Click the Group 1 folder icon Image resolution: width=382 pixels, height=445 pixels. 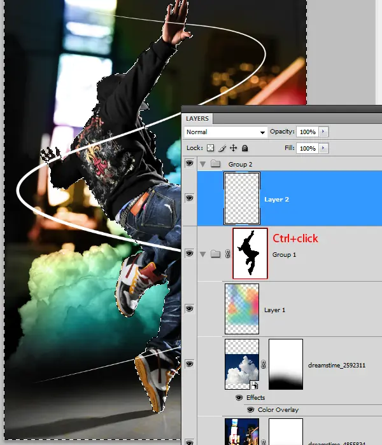point(216,254)
